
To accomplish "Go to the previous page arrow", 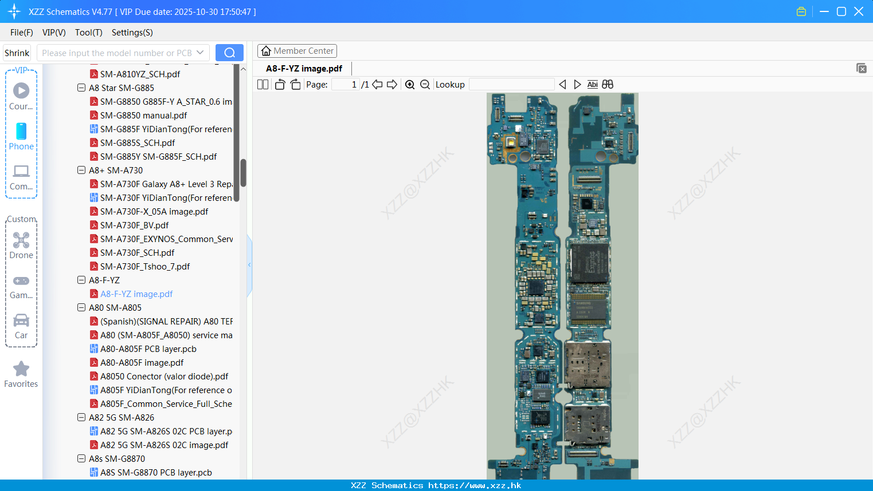I will coord(377,84).
